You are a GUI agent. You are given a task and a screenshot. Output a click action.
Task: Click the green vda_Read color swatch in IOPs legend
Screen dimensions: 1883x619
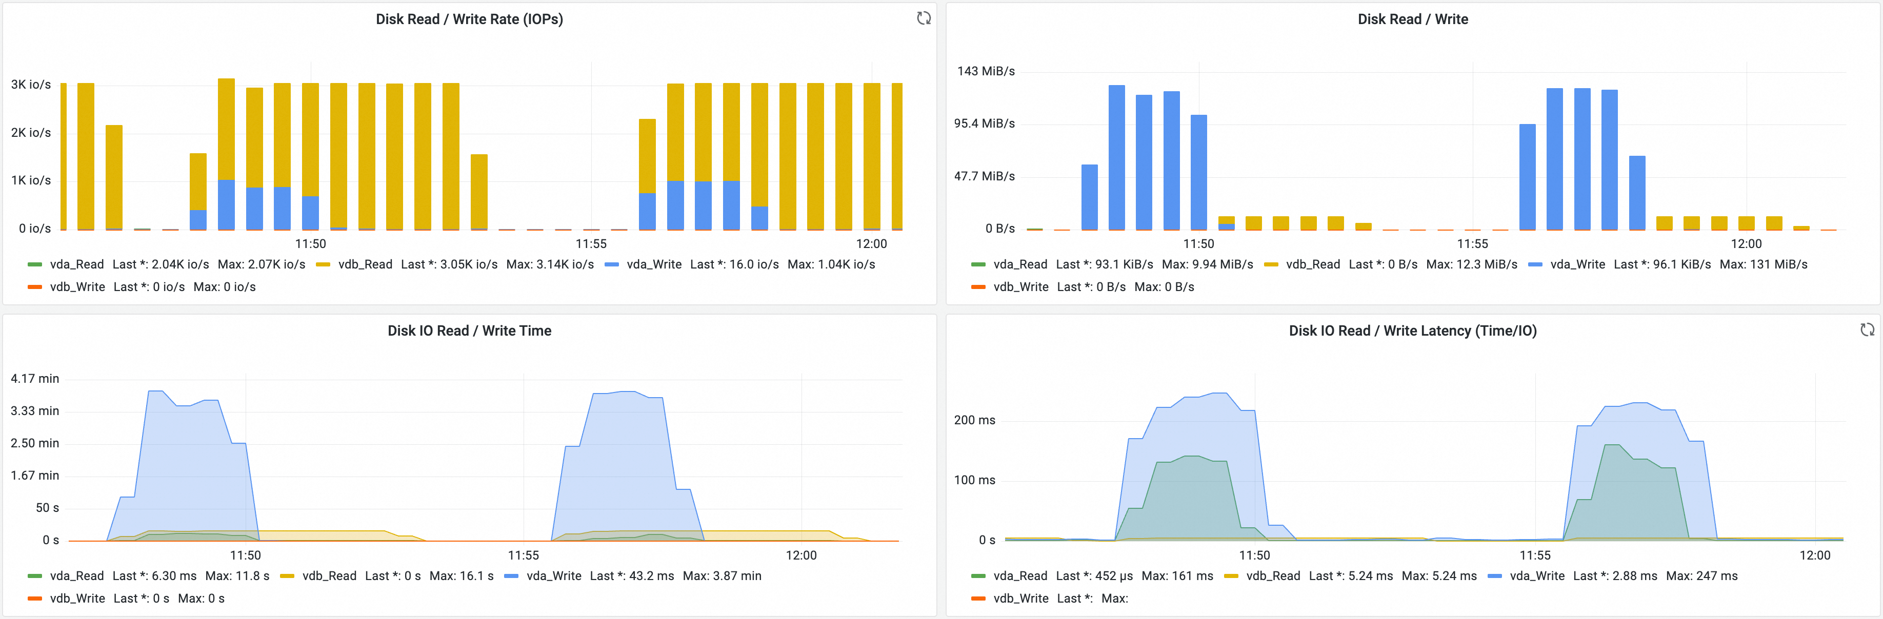pos(34,264)
